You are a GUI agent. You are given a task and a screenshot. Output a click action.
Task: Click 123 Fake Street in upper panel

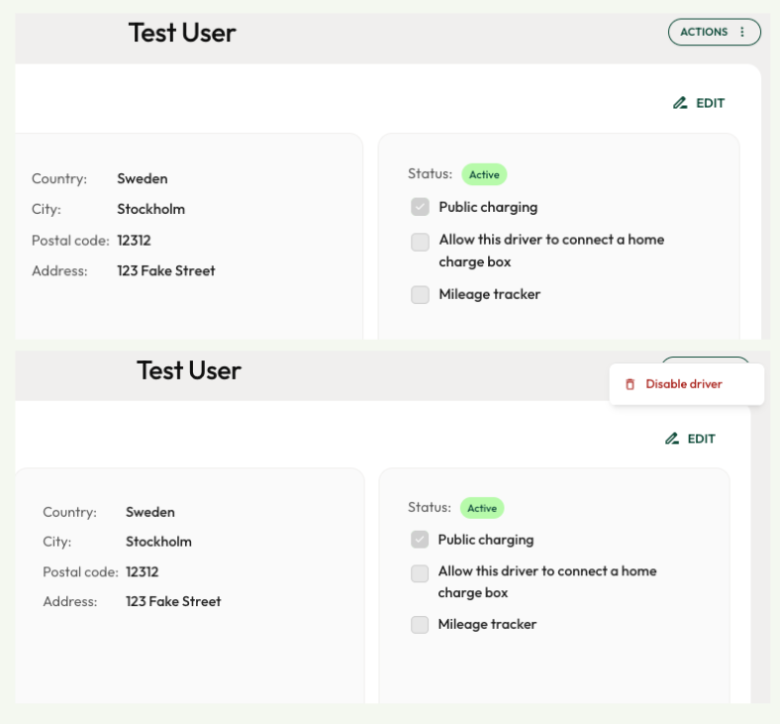coord(166,270)
